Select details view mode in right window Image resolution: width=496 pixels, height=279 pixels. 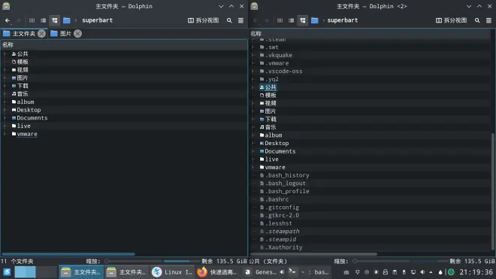pos(303,20)
